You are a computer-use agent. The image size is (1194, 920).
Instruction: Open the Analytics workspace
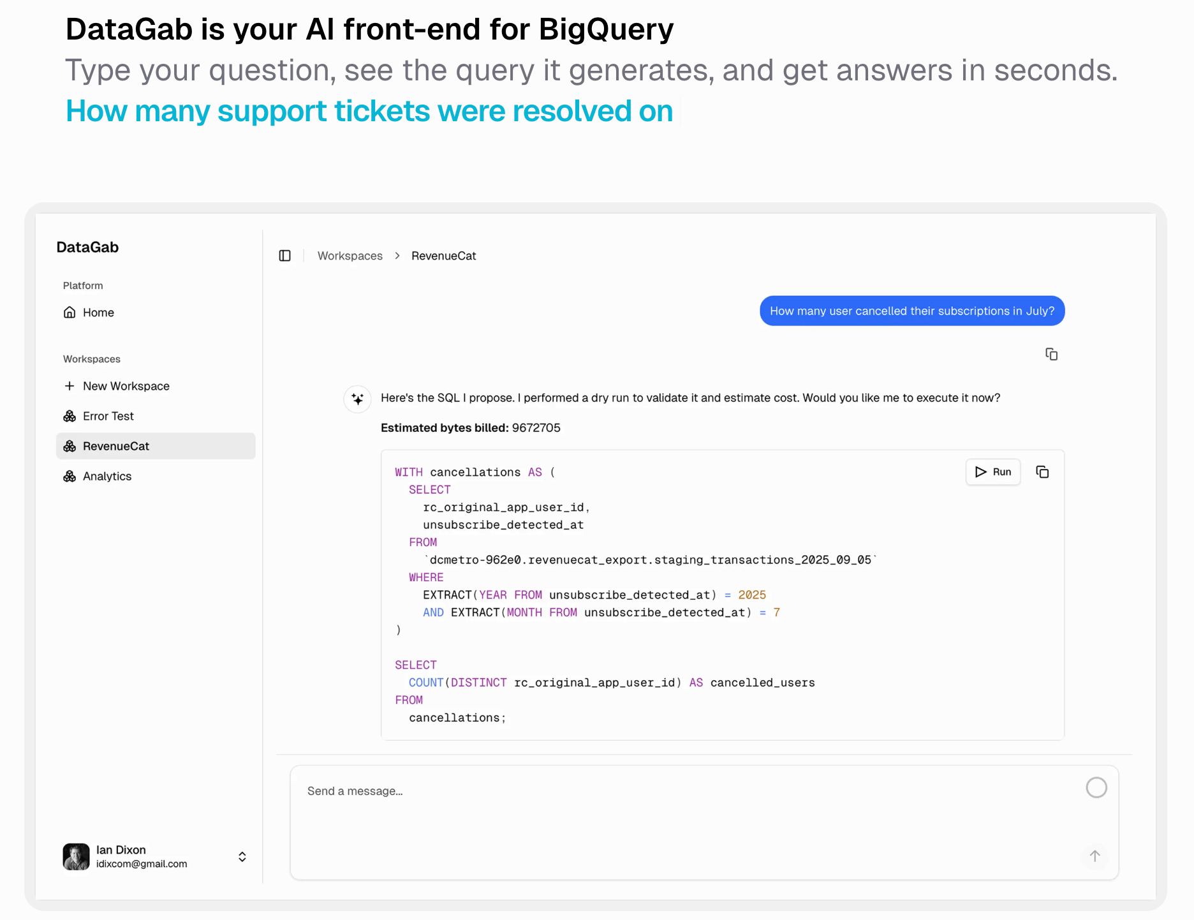tap(107, 476)
